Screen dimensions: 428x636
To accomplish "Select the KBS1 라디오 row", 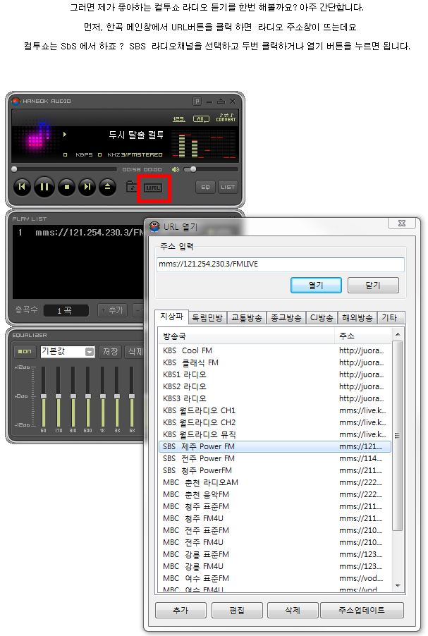I will pos(275,374).
